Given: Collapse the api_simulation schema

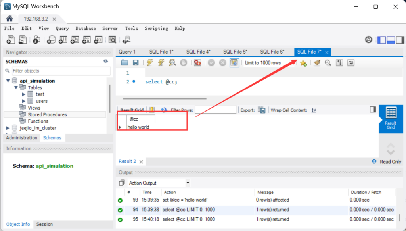Looking at the screenshot, I should (x=8, y=81).
